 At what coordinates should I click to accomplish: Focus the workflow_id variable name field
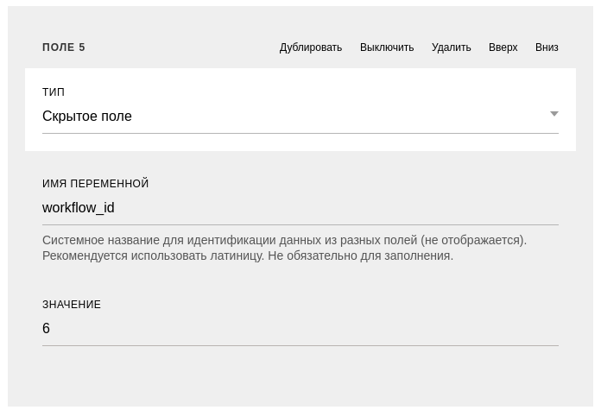point(300,208)
